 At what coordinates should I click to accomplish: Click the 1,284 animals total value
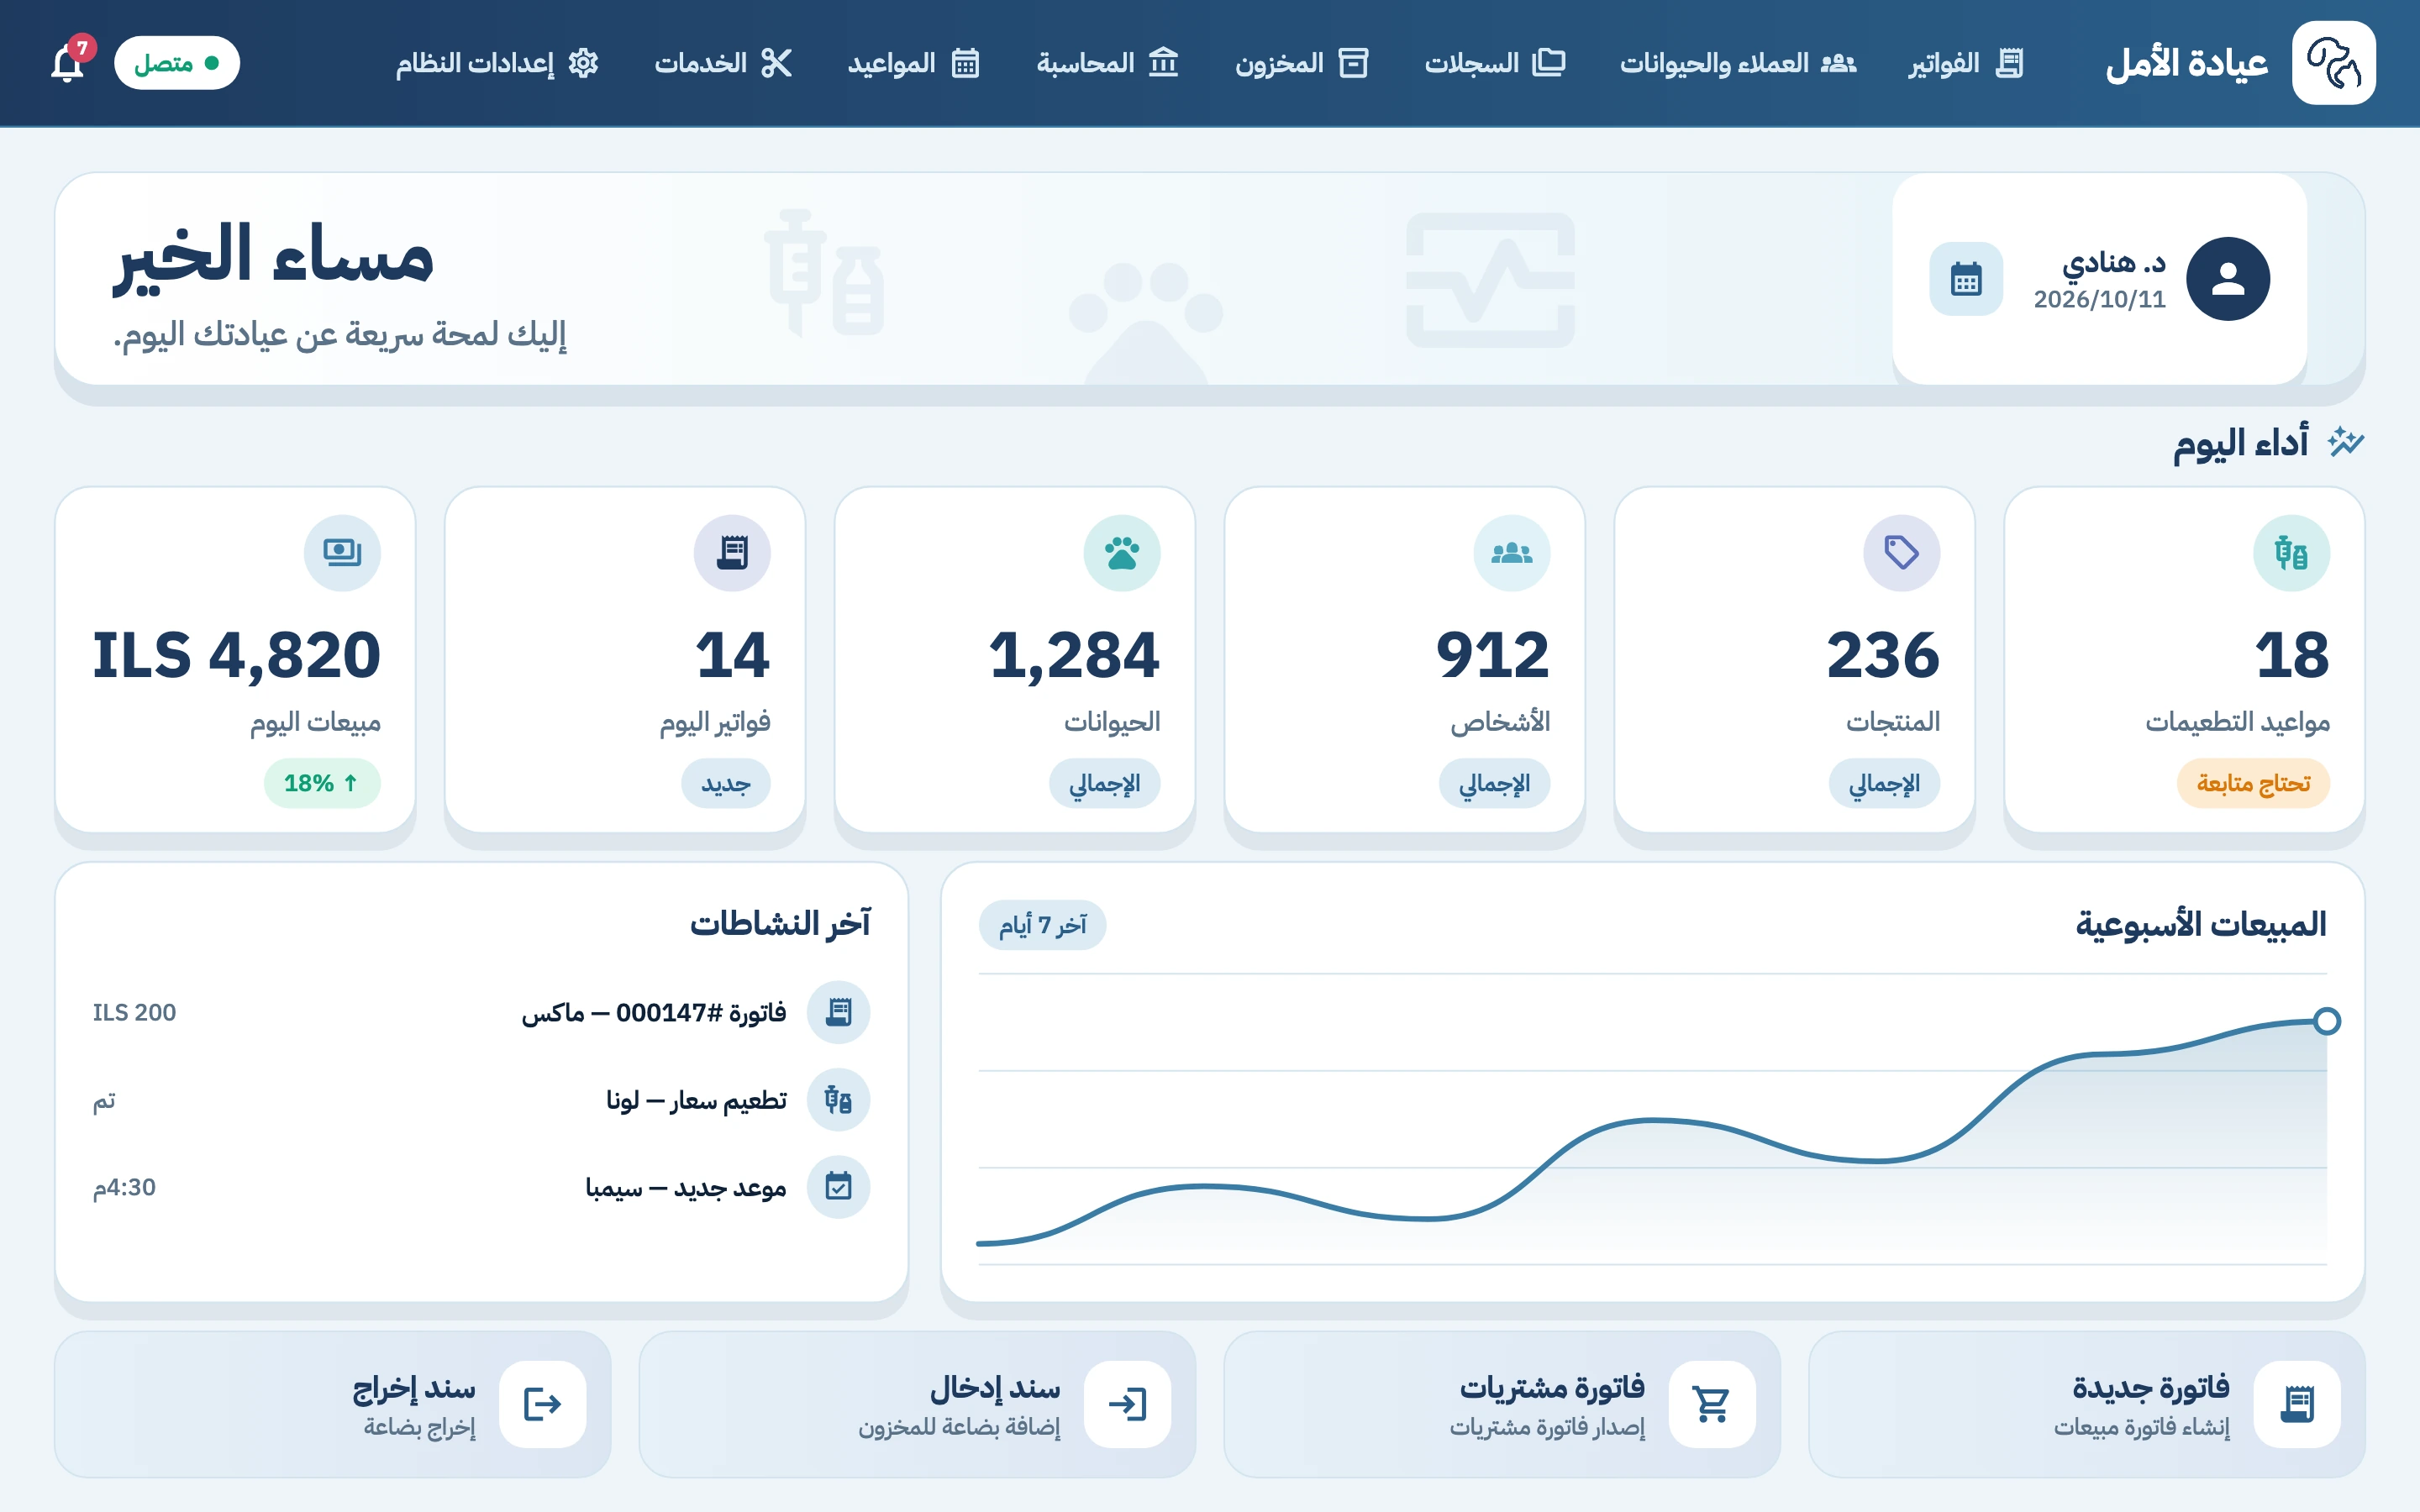coord(1074,656)
